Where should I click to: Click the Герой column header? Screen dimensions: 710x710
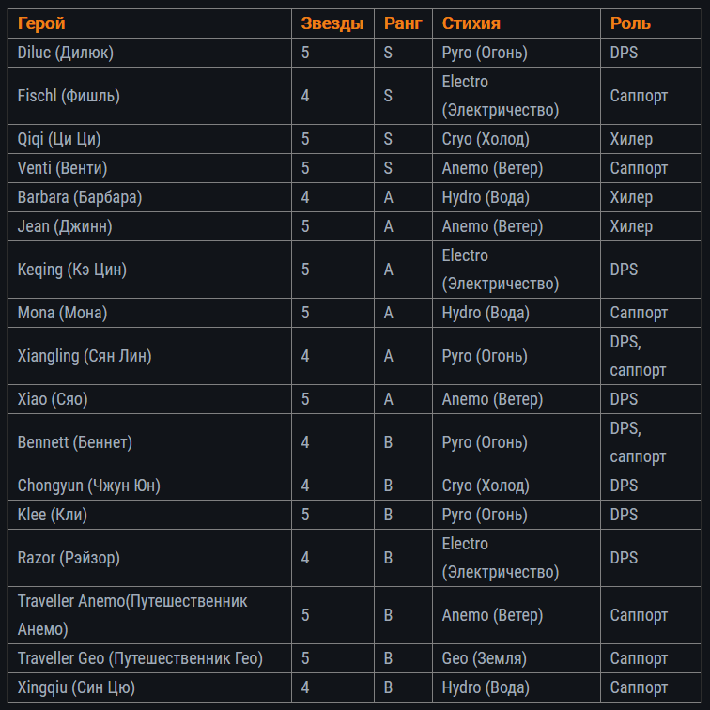pyautogui.click(x=41, y=23)
